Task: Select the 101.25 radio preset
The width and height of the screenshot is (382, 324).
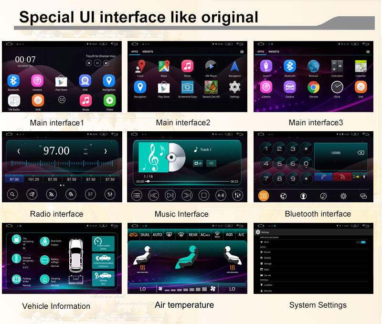Action: 33,179
